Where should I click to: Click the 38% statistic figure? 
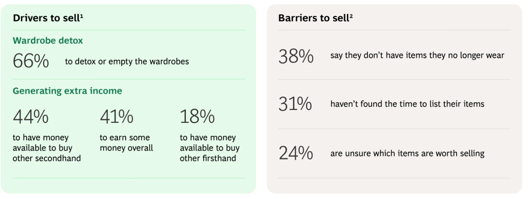(296, 56)
